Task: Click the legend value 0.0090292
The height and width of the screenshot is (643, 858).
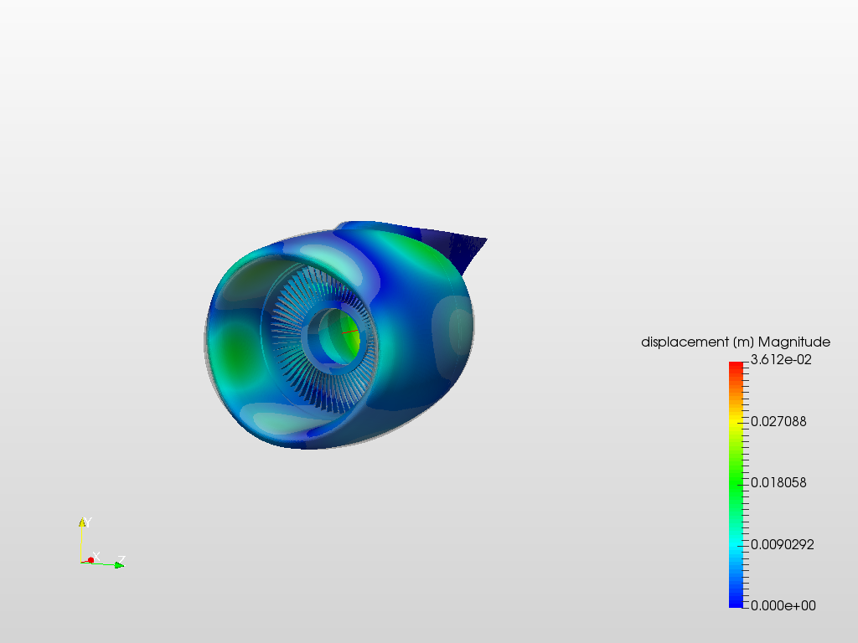Action: coord(782,544)
